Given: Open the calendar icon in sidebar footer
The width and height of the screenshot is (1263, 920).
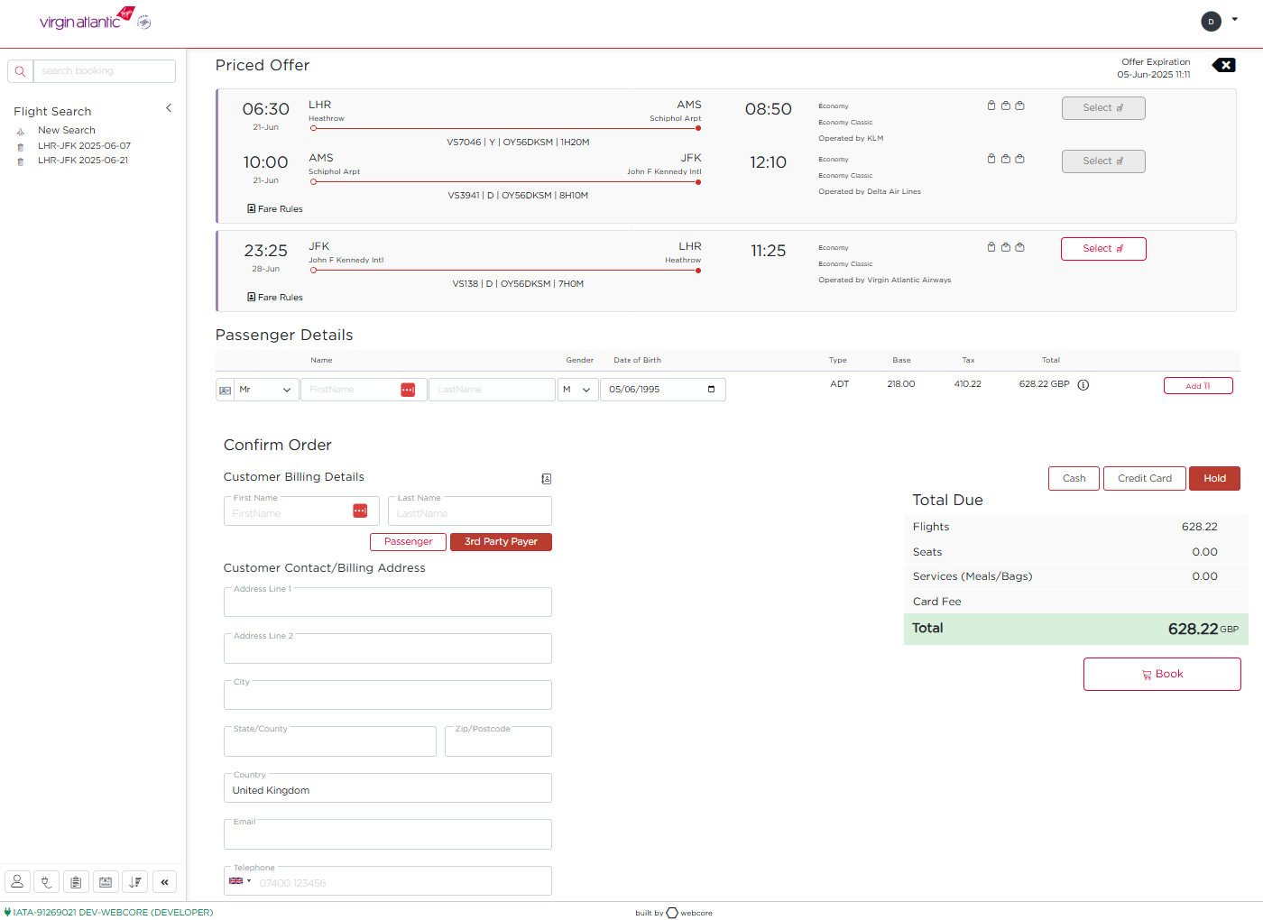Looking at the screenshot, I should [106, 882].
